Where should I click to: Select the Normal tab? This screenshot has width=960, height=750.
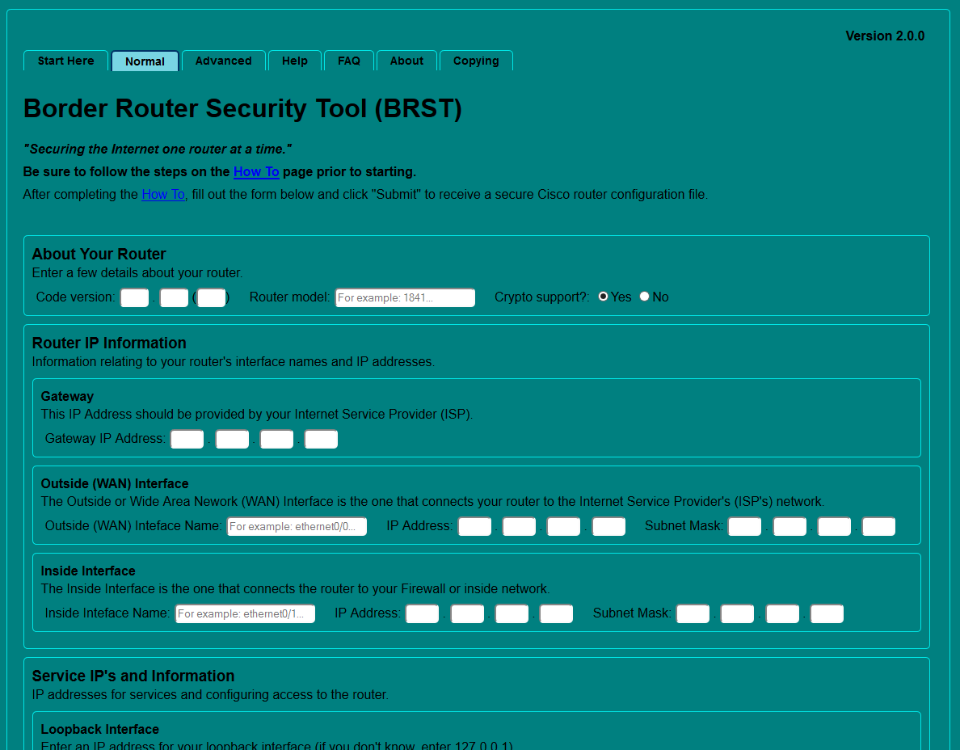click(145, 61)
